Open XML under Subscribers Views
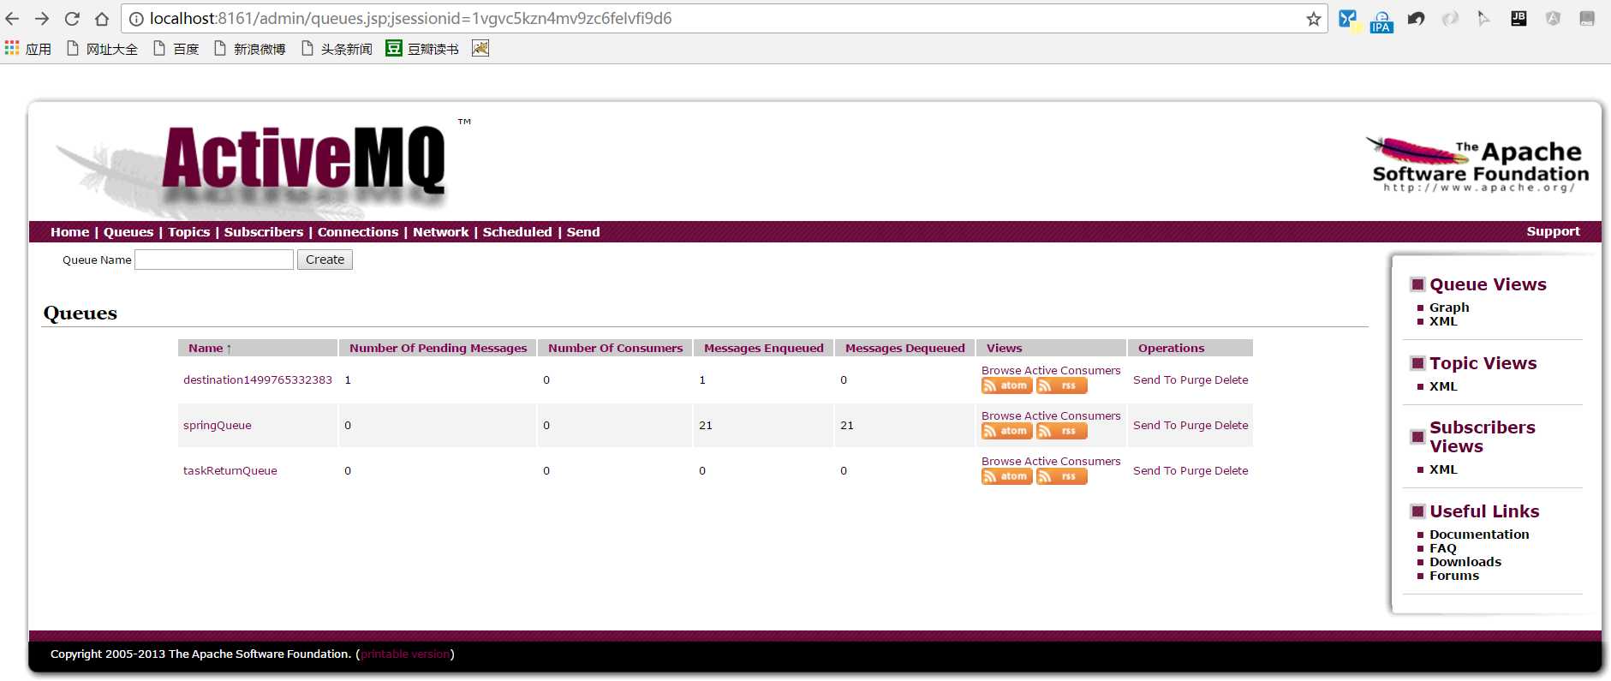Screen dimensions: 1611x681 coord(1443,469)
